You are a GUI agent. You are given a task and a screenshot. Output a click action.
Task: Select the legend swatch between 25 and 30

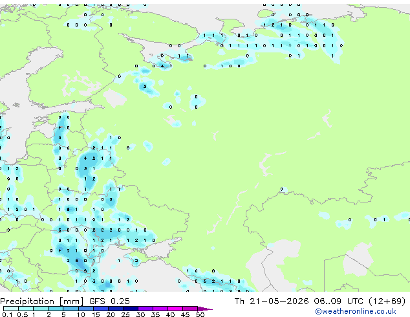131,309
